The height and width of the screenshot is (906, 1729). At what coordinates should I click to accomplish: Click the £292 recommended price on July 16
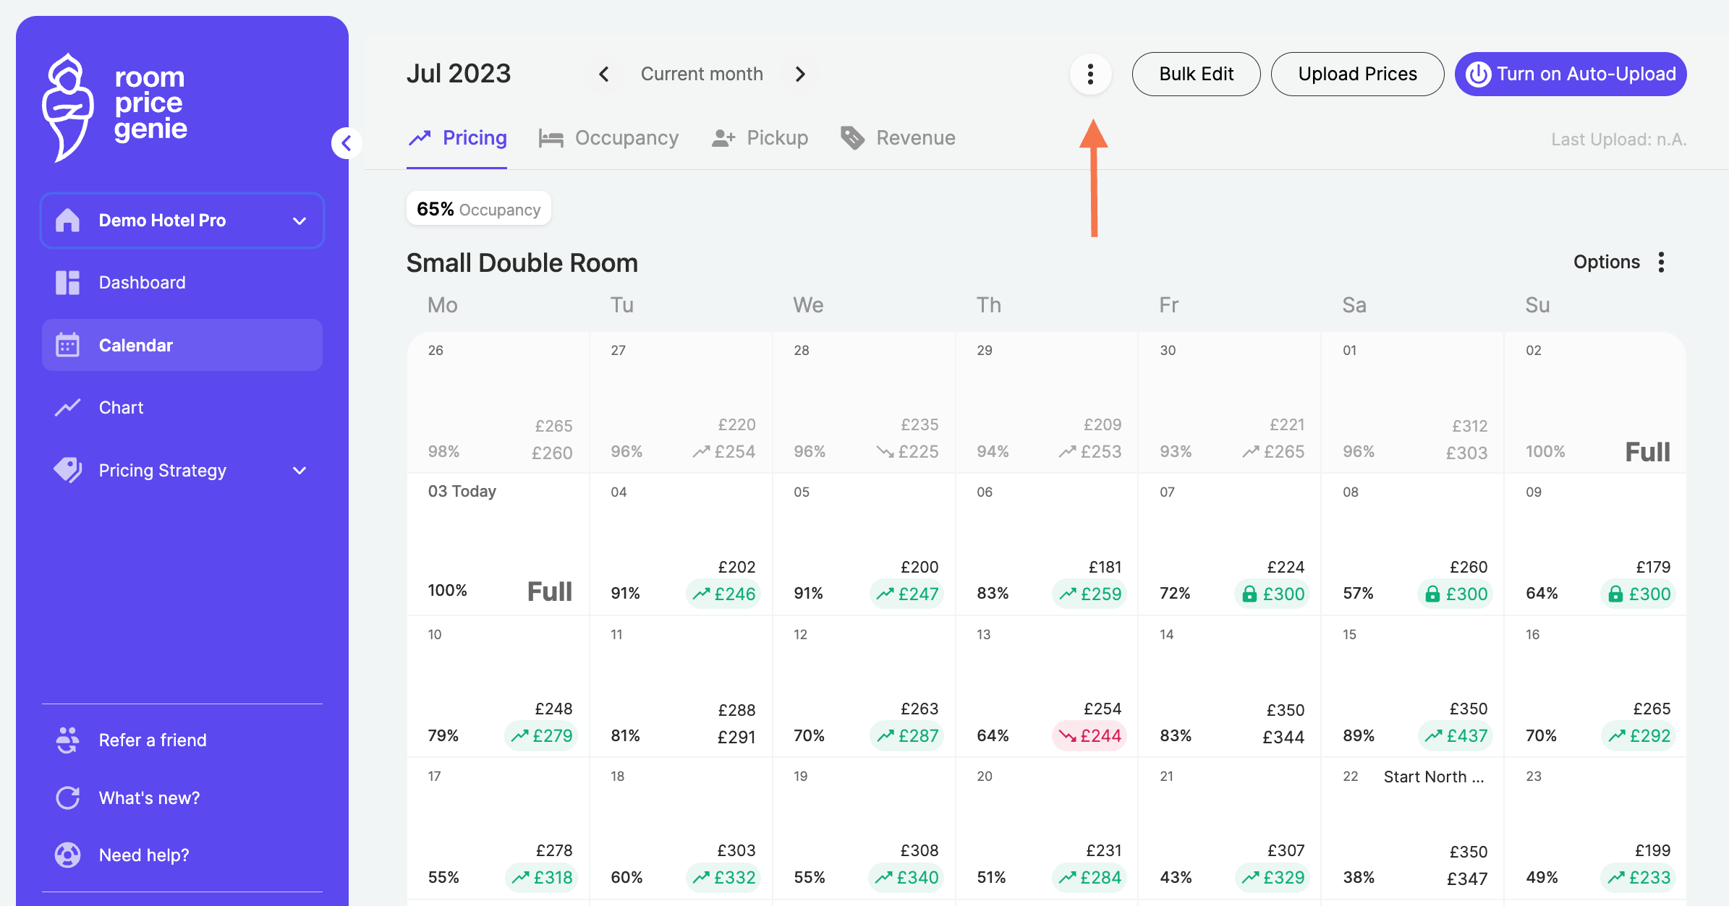1639,735
